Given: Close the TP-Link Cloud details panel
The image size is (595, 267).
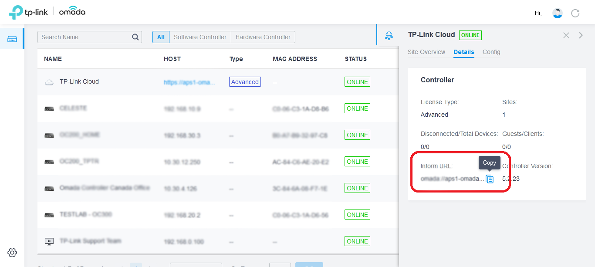Looking at the screenshot, I should click(x=566, y=35).
